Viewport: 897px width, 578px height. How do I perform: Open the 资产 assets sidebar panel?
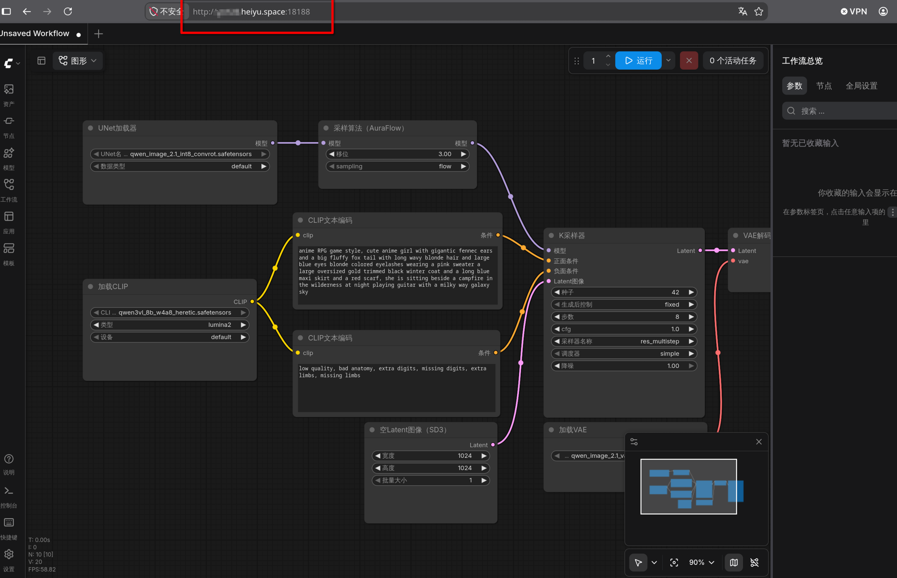[x=9, y=95]
